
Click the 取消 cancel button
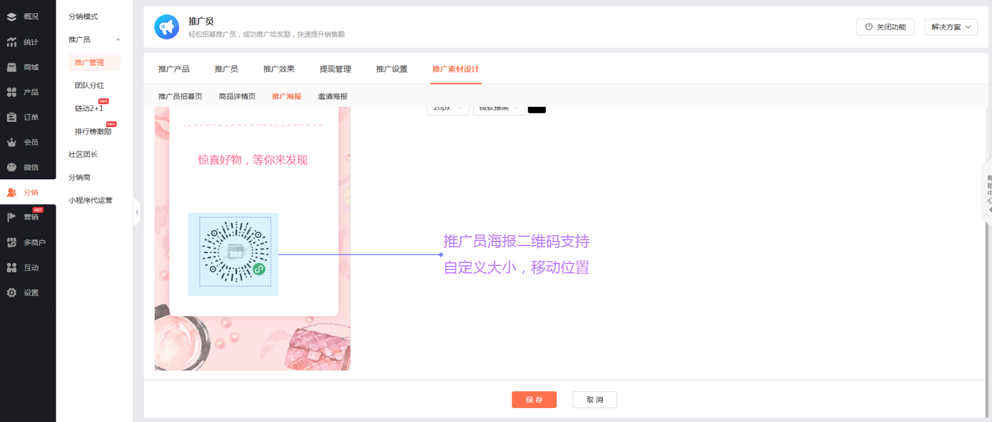point(595,400)
